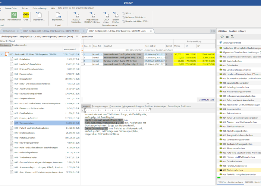Click the document icon of 039 Trockenbauarbeiten

click(12, 157)
